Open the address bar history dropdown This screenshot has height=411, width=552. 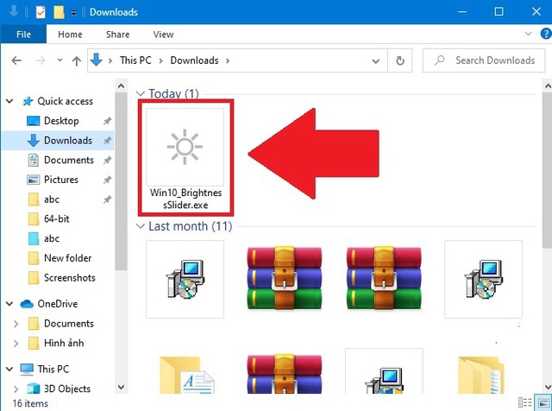(x=376, y=61)
